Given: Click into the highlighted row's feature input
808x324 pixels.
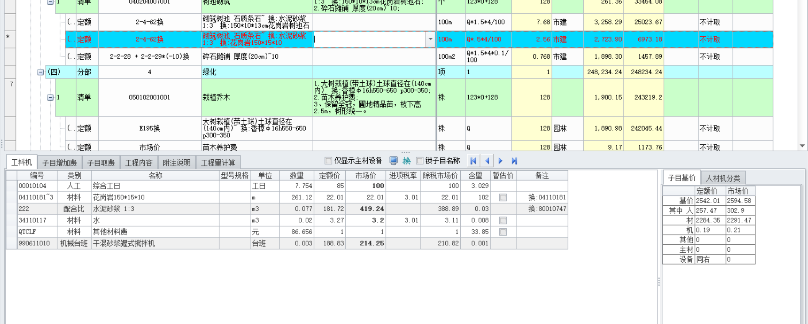Looking at the screenshot, I should coord(370,39).
